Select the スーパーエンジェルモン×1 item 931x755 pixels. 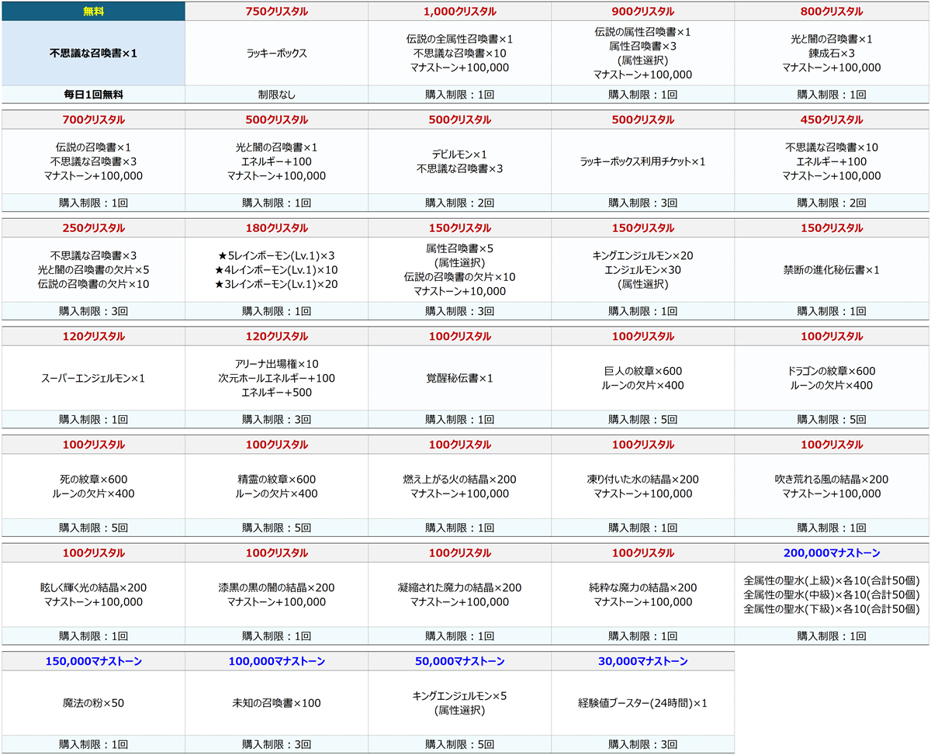(x=93, y=378)
